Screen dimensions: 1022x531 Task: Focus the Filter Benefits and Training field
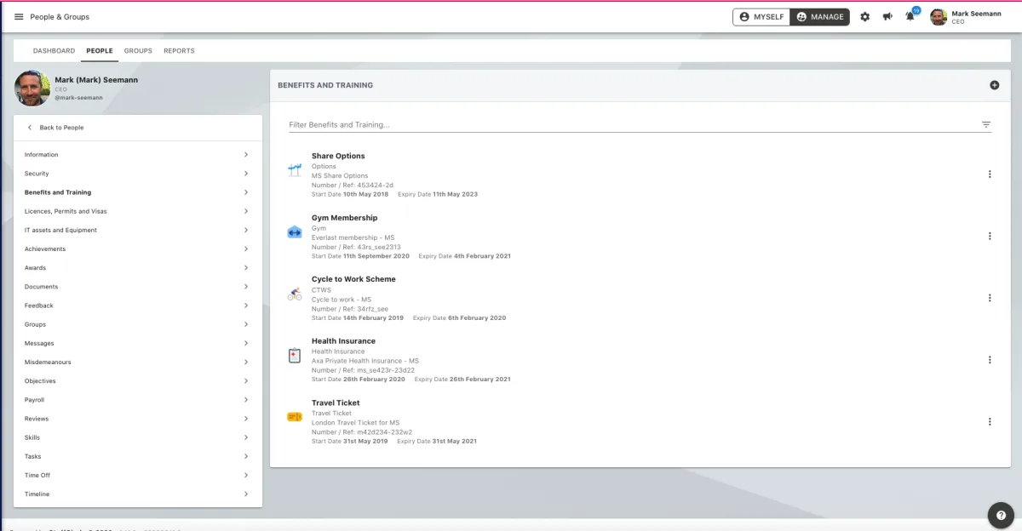[x=631, y=125]
